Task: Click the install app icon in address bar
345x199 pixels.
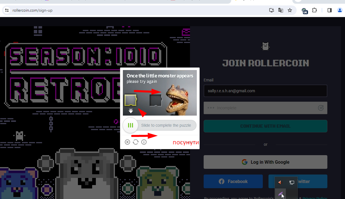Action: point(272,10)
